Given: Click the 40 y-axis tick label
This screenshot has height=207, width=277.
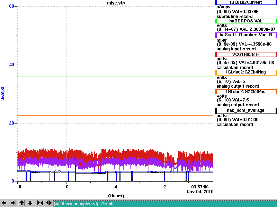Looking at the screenshot, I should pyautogui.click(x=11, y=65).
